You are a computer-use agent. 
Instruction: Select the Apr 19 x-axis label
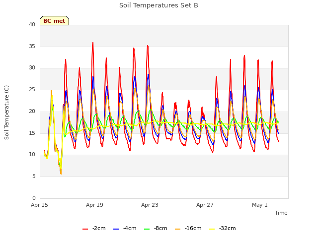[94, 205]
